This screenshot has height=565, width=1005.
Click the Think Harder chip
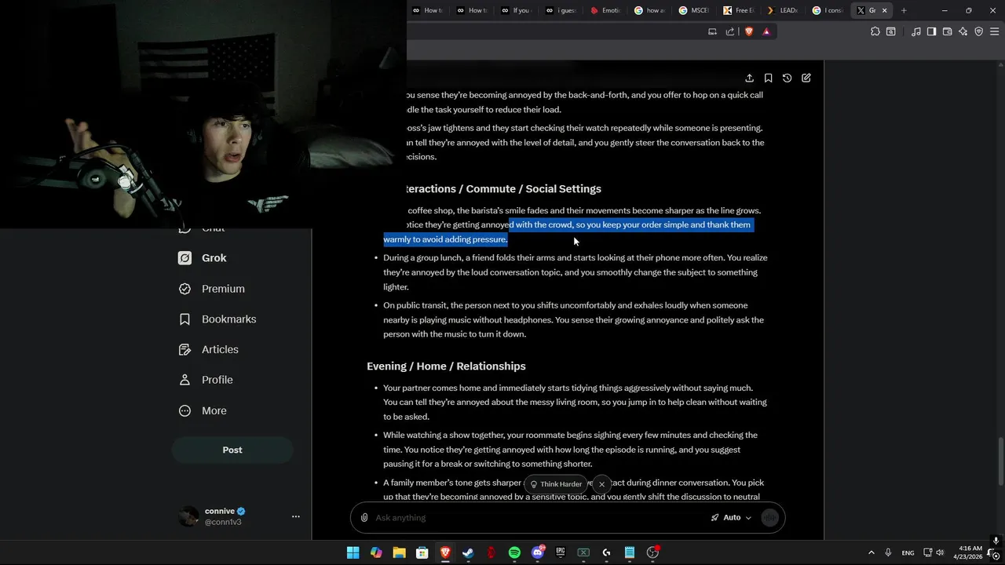(556, 484)
